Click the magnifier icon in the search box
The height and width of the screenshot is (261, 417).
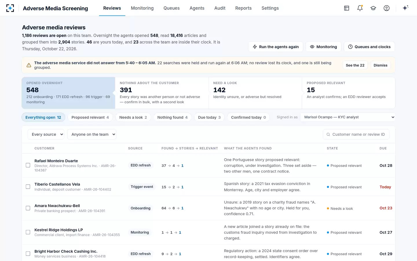[x=328, y=135]
